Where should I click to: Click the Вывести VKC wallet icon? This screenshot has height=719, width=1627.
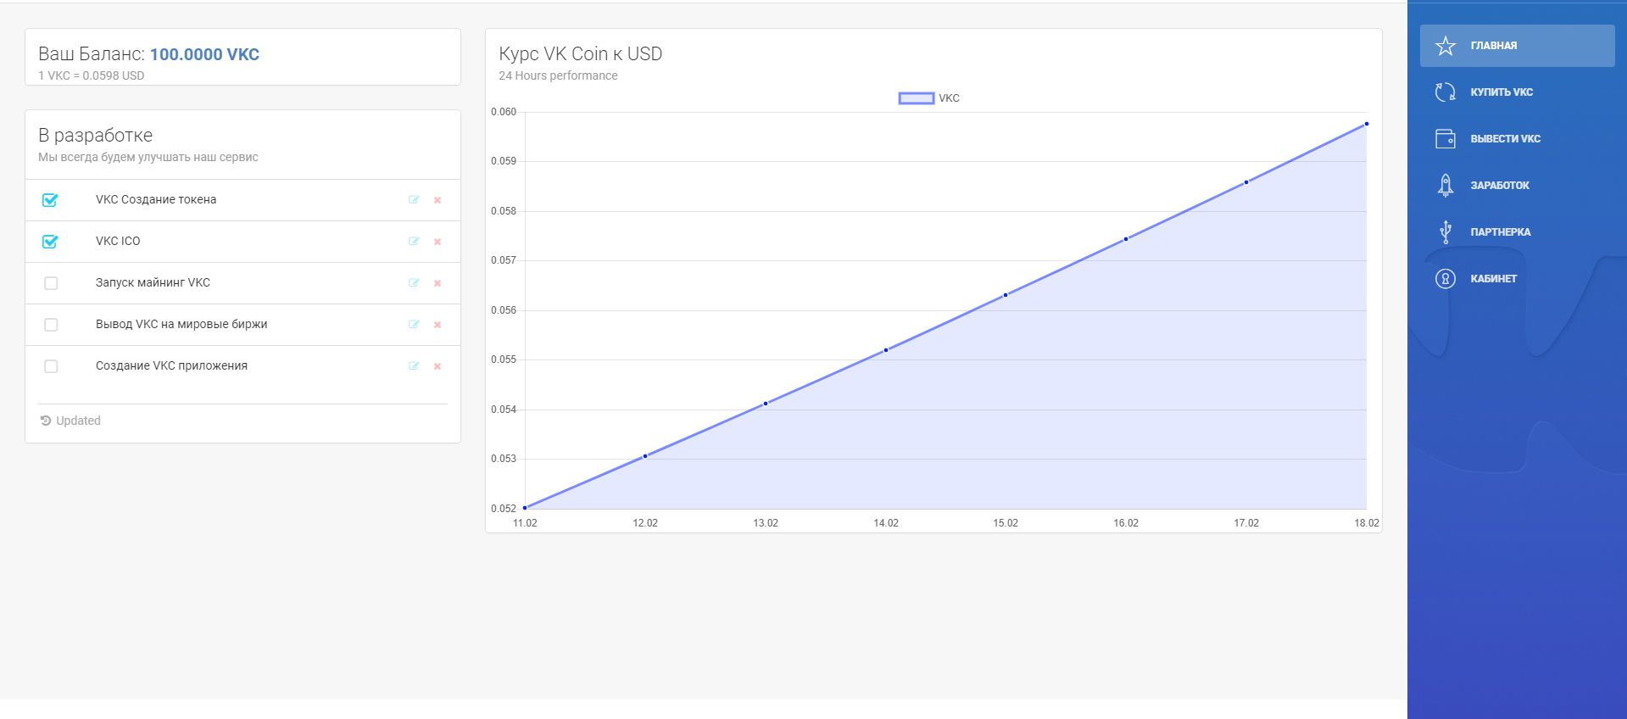tap(1446, 139)
